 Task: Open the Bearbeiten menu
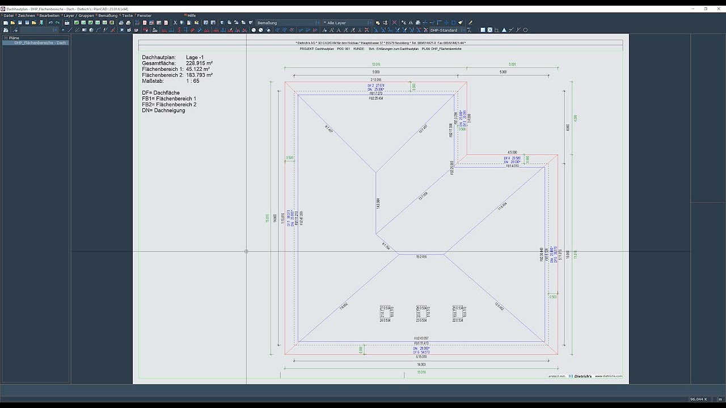(49, 15)
